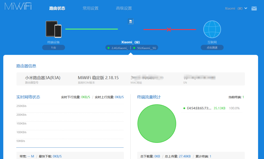Viewport: 264px width, 159px height.
Task: Click the SN label
Action: pyautogui.click(x=185, y=82)
